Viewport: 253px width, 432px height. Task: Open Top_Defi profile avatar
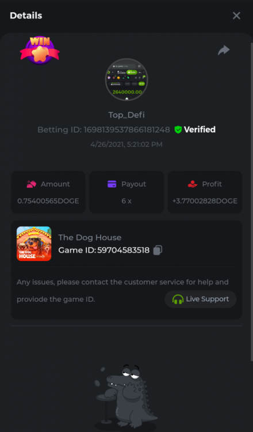coord(126,79)
